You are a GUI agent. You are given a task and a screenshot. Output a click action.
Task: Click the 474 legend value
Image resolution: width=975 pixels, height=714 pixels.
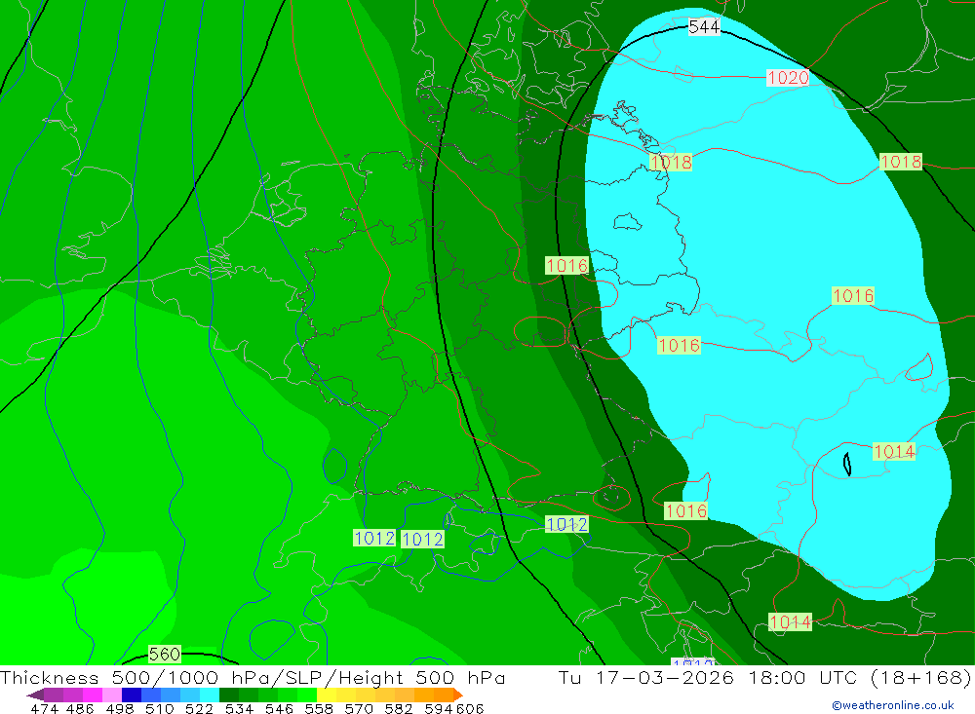tap(44, 708)
